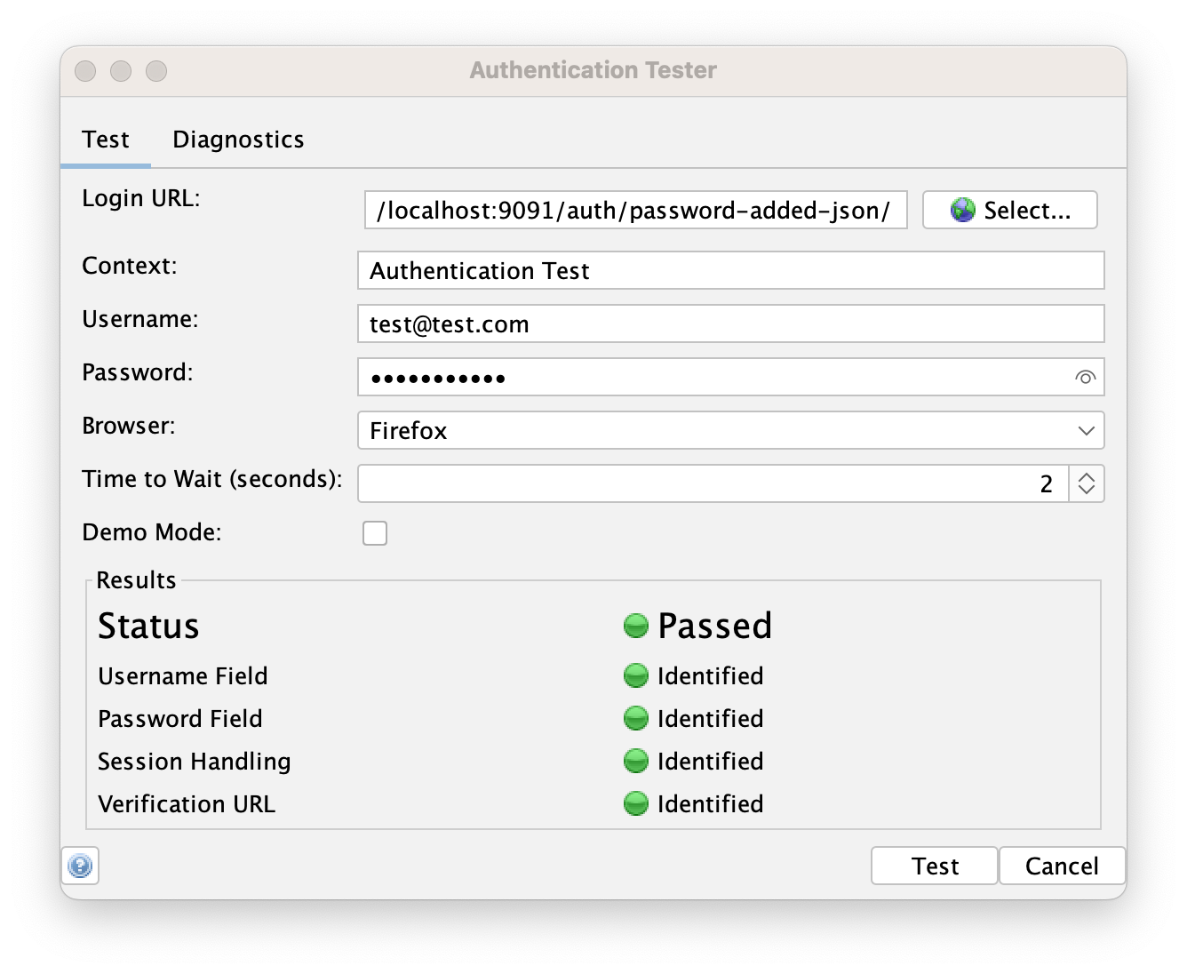Click the green indicator next to Username Field

click(x=635, y=676)
